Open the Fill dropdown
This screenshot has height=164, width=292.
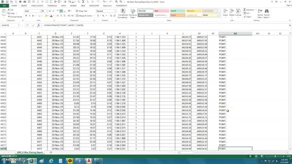pos(247,13)
